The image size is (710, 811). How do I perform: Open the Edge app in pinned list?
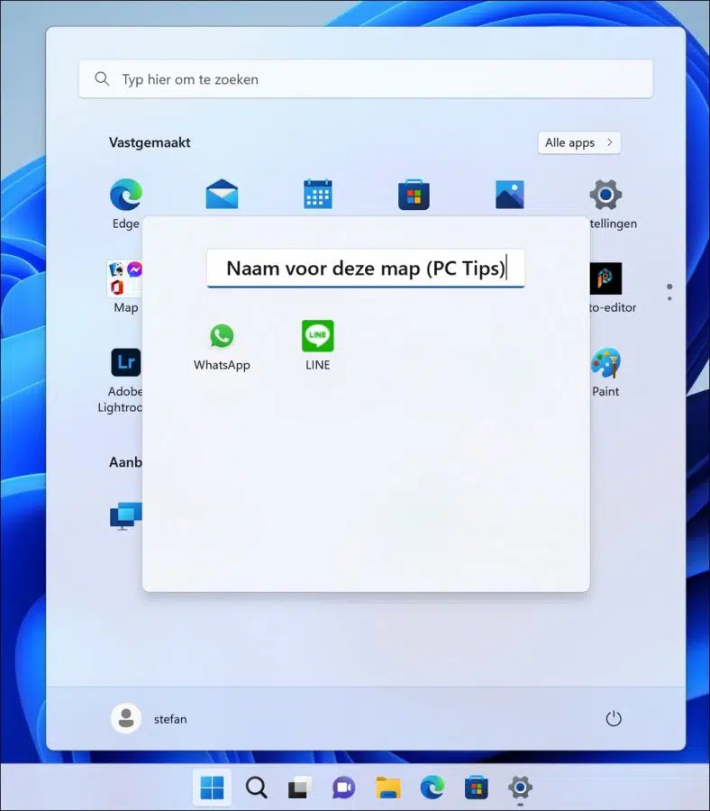pos(125,195)
